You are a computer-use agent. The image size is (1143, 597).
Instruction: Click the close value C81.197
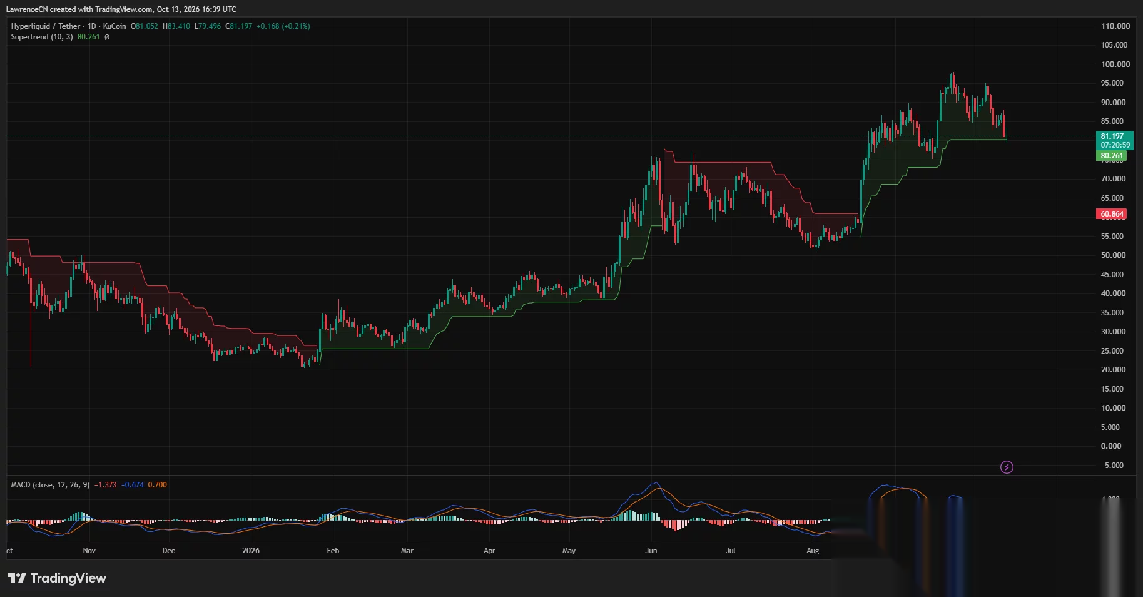click(239, 26)
